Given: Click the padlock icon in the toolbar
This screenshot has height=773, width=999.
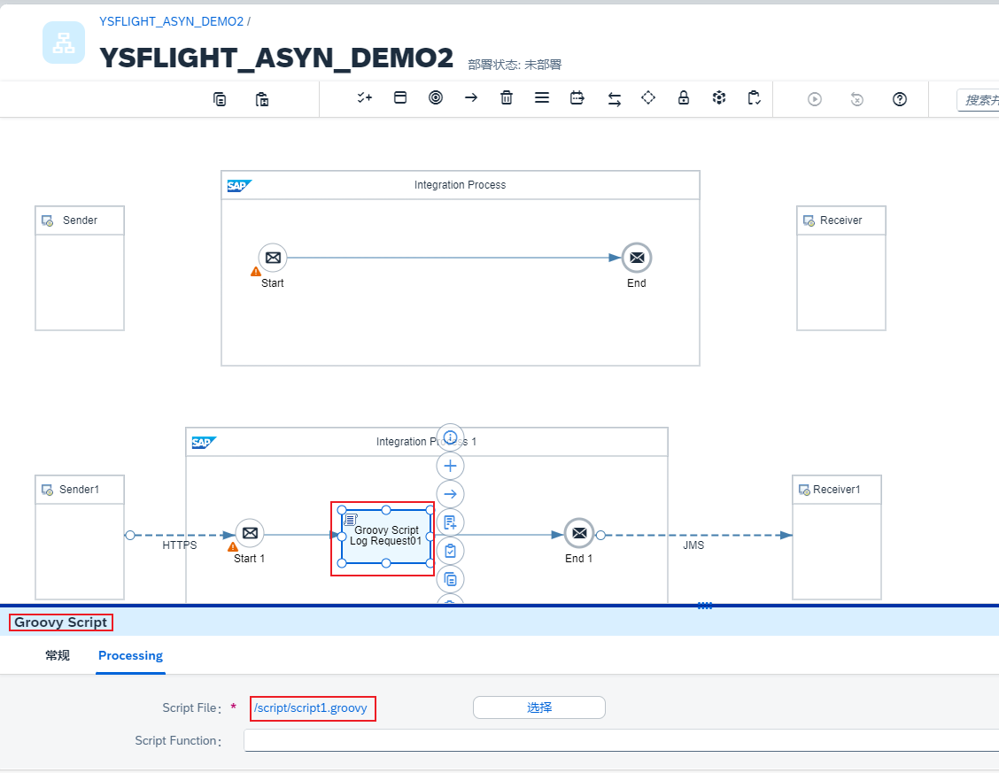Looking at the screenshot, I should [684, 98].
